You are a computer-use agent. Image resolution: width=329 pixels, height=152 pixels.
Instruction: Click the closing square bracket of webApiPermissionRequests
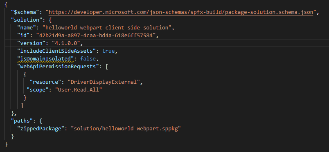tap(22, 105)
